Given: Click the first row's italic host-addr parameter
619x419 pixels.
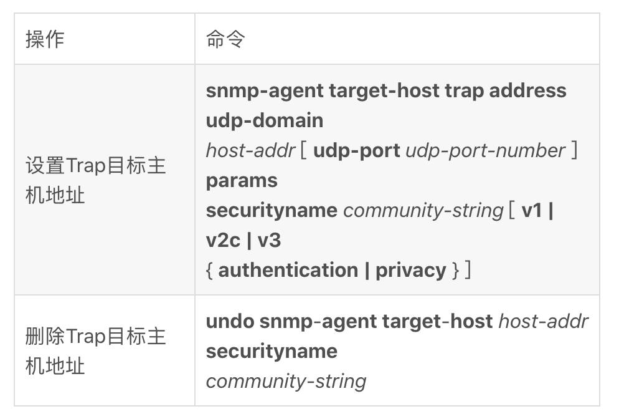Looking at the screenshot, I should (250, 151).
